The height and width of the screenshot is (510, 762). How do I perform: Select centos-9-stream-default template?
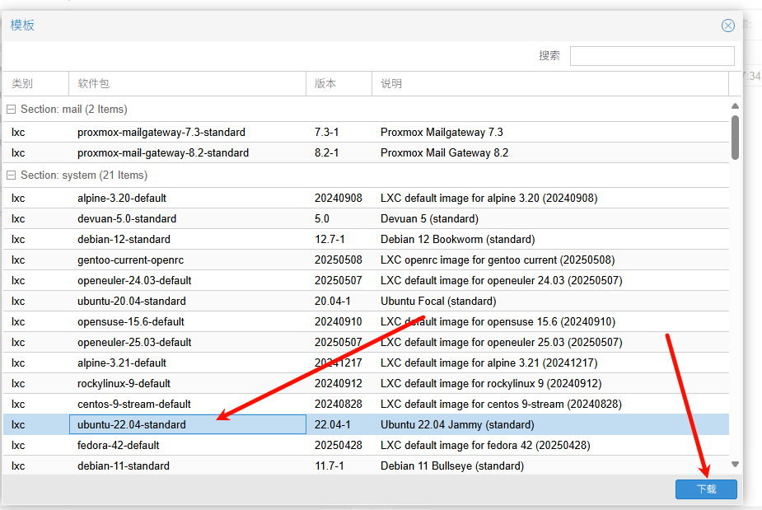click(366, 404)
